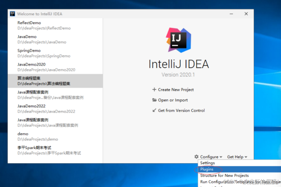Screen dimensions: 281x187
Task: Click Open or Import link
Action: (x=173, y=100)
